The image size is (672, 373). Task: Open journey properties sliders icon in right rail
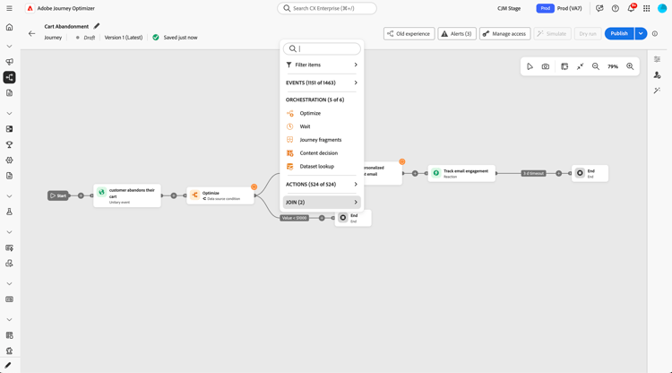(657, 59)
